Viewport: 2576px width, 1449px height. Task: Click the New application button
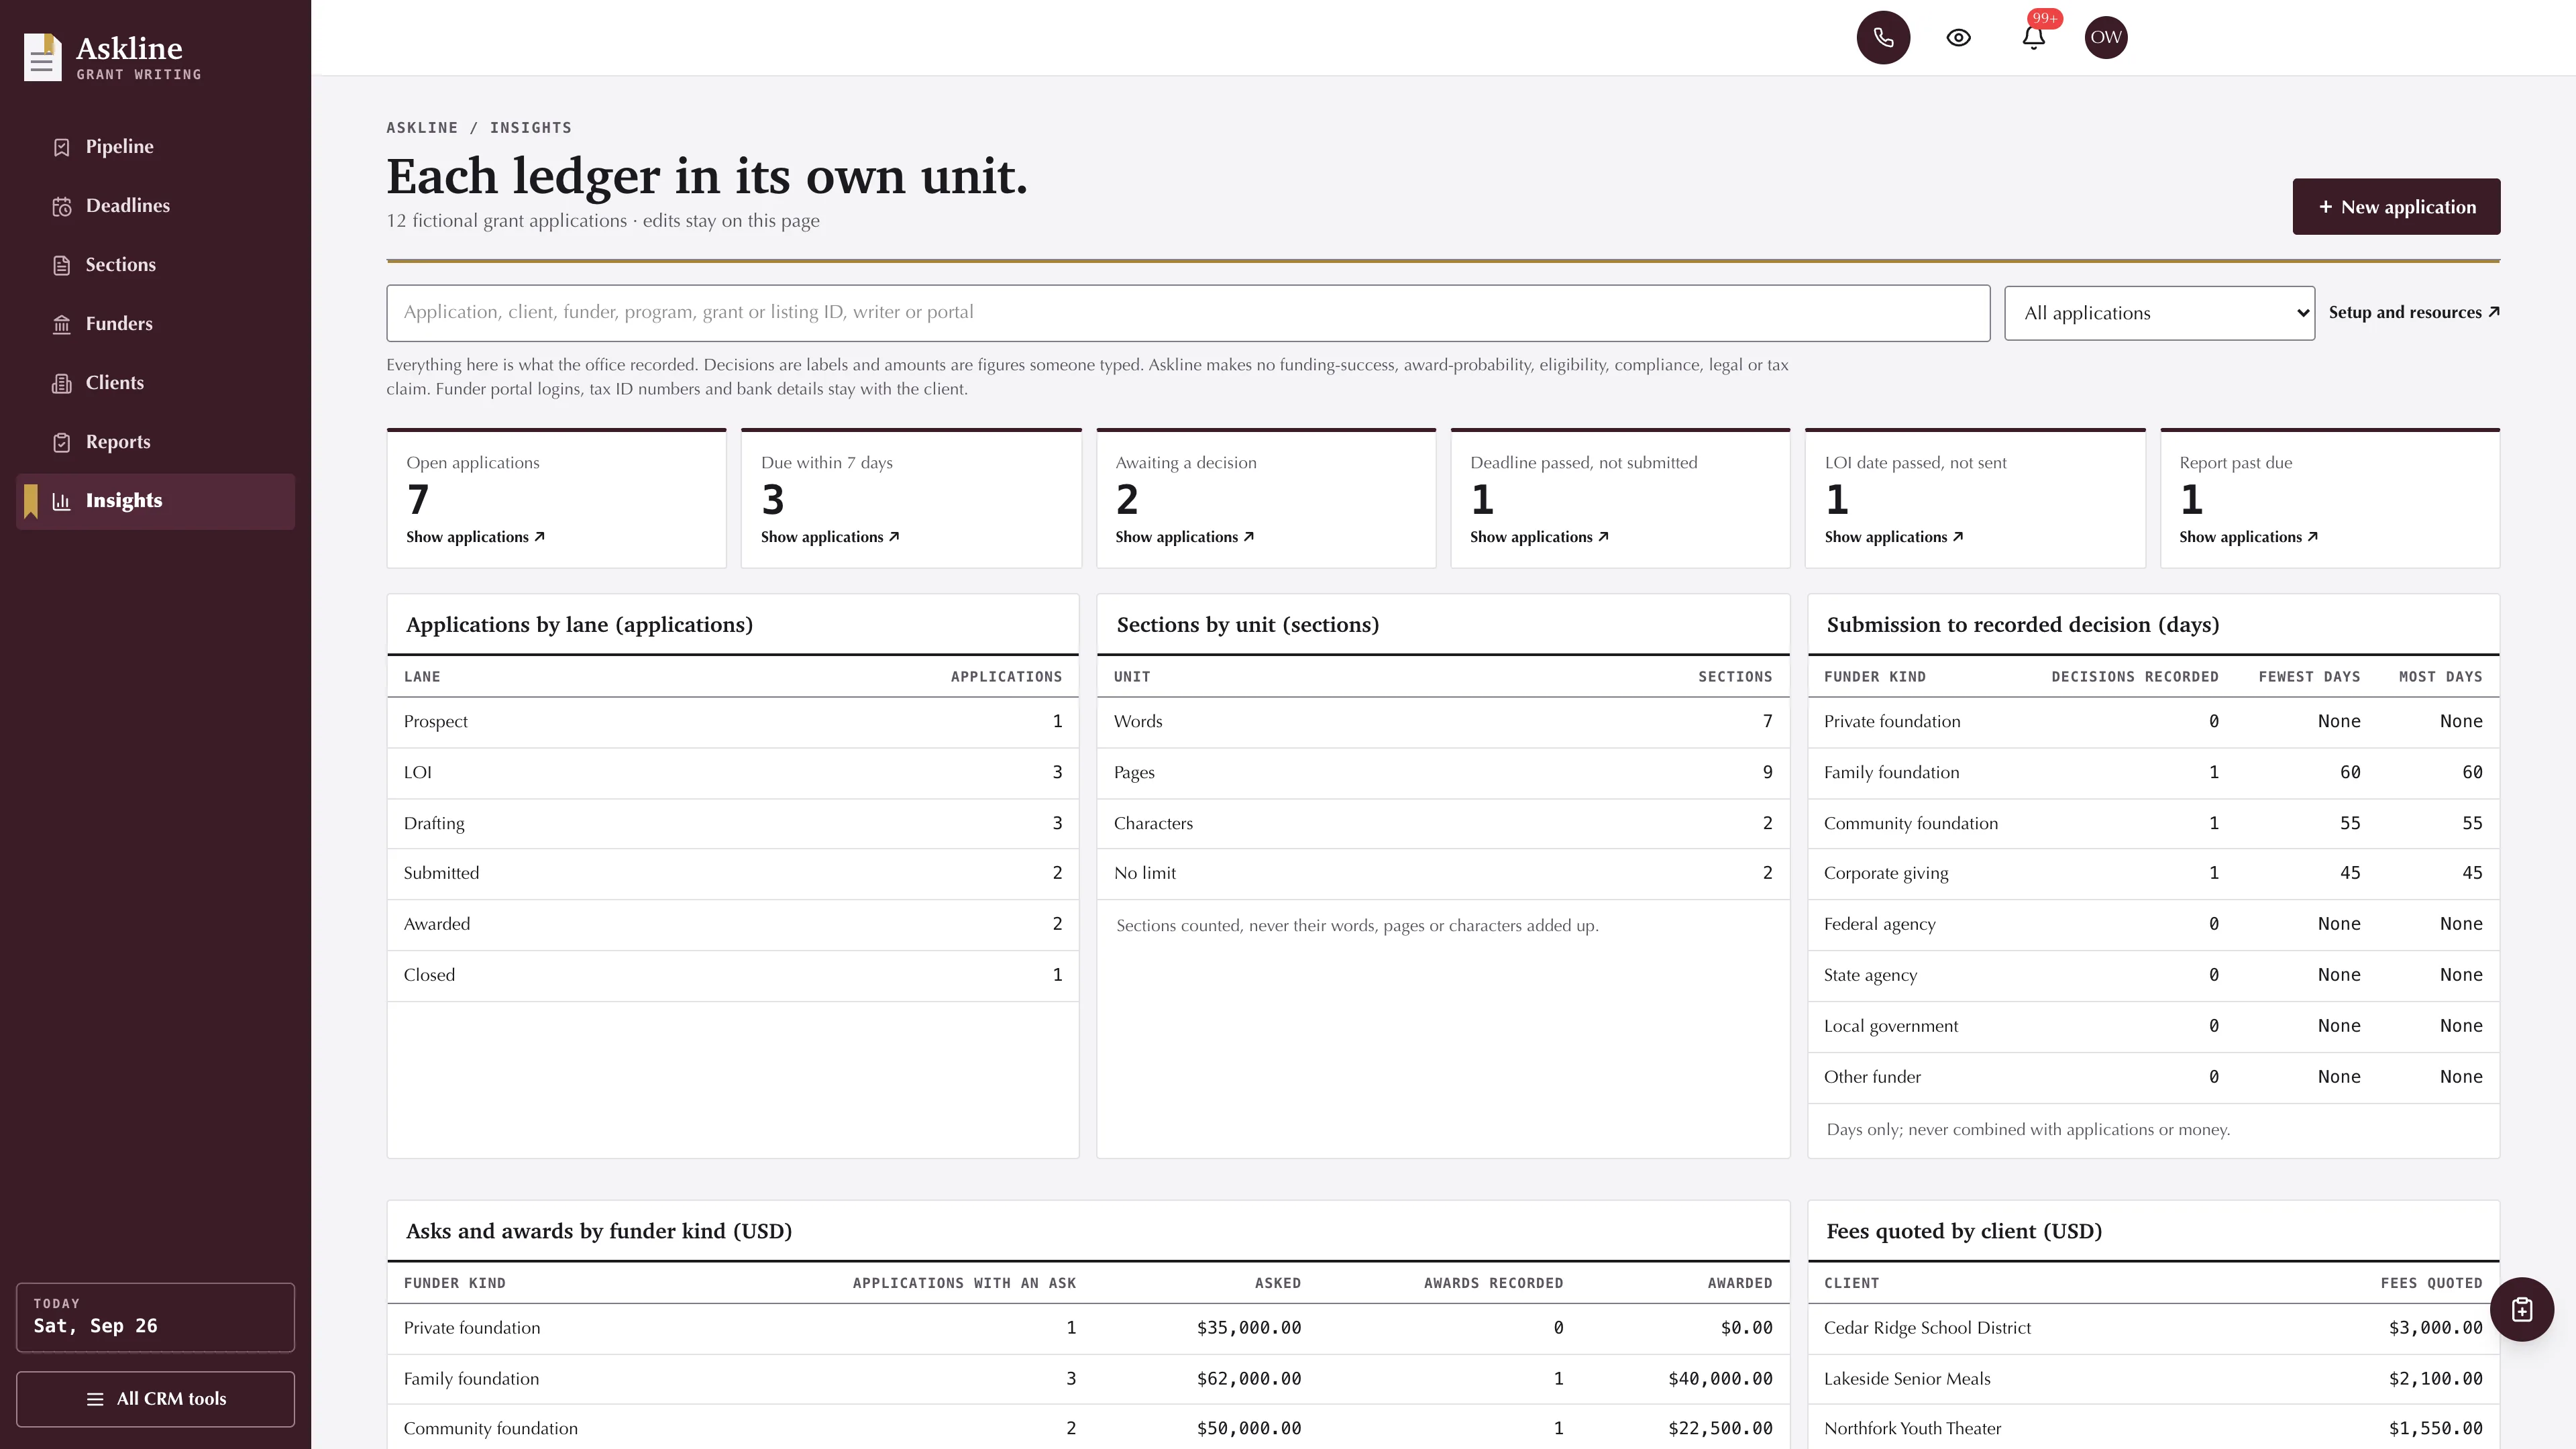(2396, 207)
